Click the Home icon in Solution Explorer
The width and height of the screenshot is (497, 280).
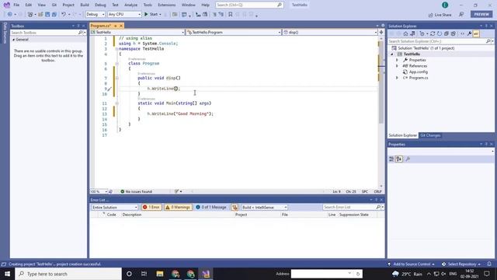(405, 33)
